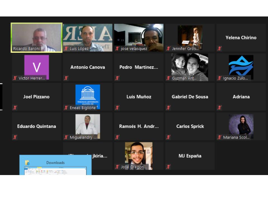
Task: Click muted mic icon on Carlos Sprick tile
Action: tap(168, 137)
